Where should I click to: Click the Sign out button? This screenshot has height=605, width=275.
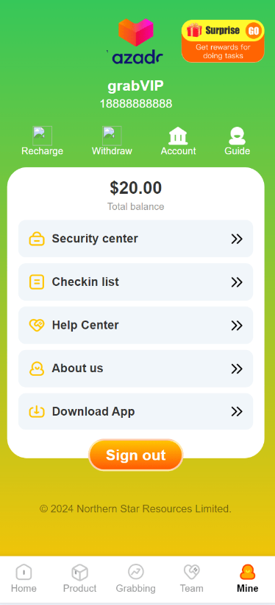click(x=135, y=455)
